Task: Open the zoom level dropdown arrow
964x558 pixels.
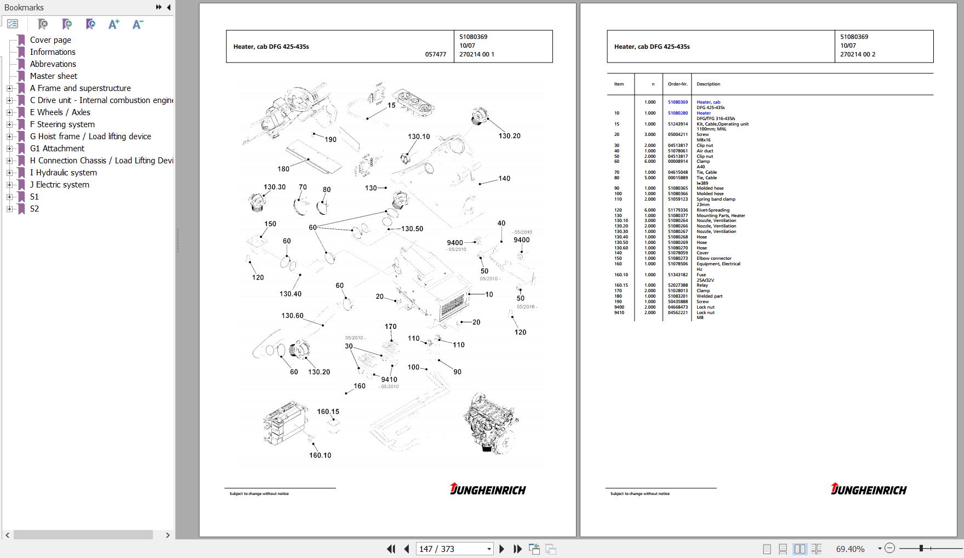Action: click(880, 549)
